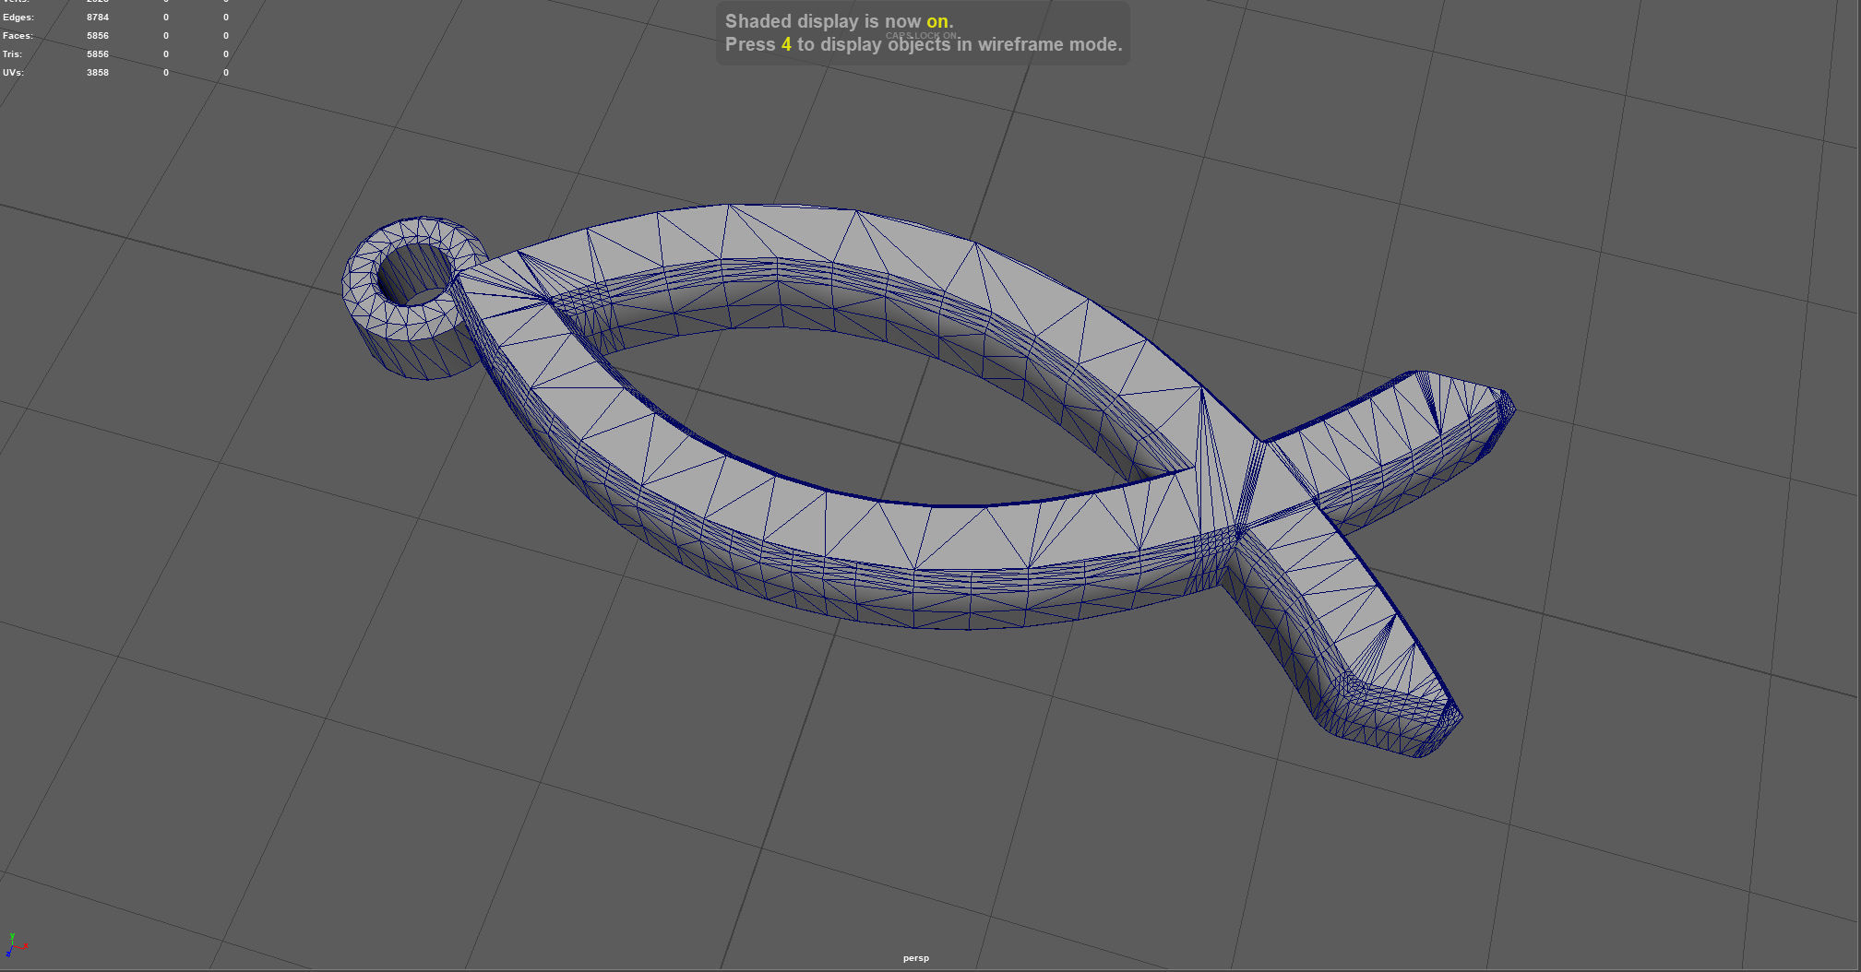Click the XYZ axis orientation icon
Image resolution: width=1861 pixels, height=972 pixels.
click(15, 945)
